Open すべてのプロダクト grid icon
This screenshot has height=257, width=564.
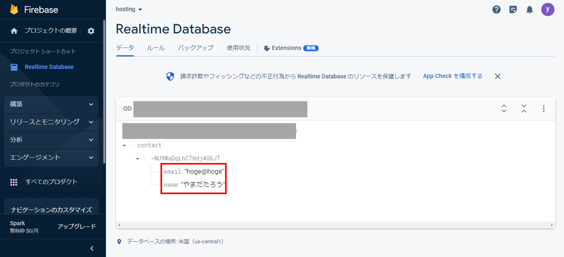pos(13,182)
